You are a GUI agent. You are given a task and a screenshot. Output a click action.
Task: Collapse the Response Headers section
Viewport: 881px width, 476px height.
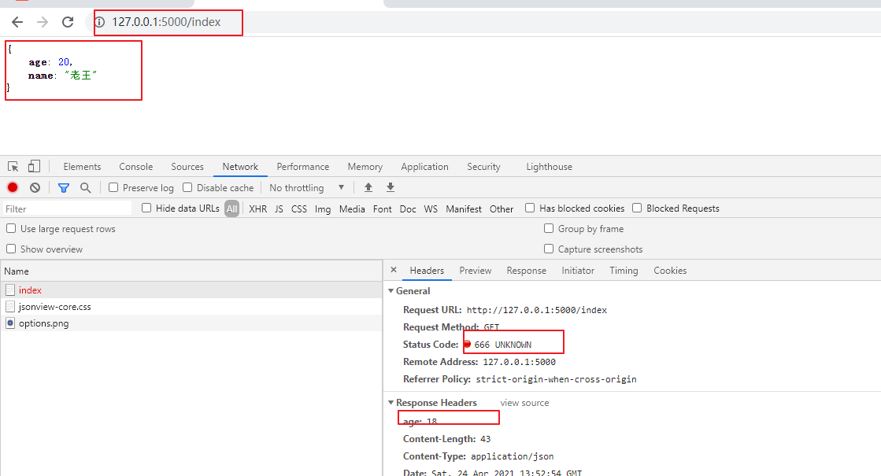pos(391,403)
